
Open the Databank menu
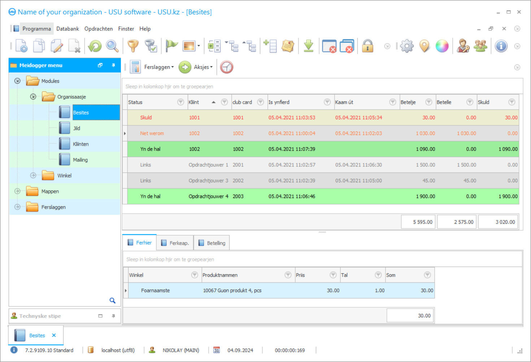68,28
